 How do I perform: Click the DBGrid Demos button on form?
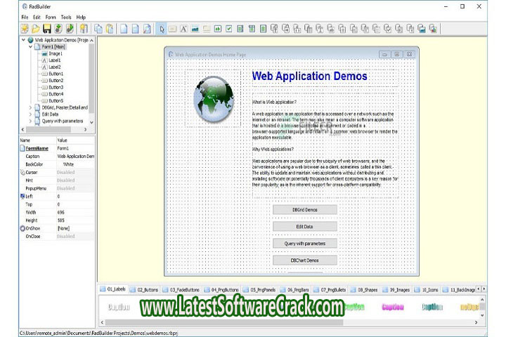point(305,210)
